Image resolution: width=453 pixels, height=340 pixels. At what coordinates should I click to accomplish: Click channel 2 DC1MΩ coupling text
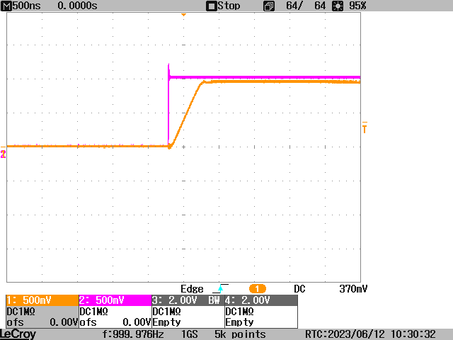[93, 312]
